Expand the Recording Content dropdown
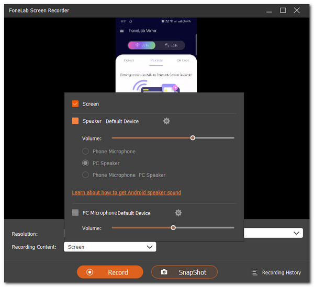 coord(110,247)
